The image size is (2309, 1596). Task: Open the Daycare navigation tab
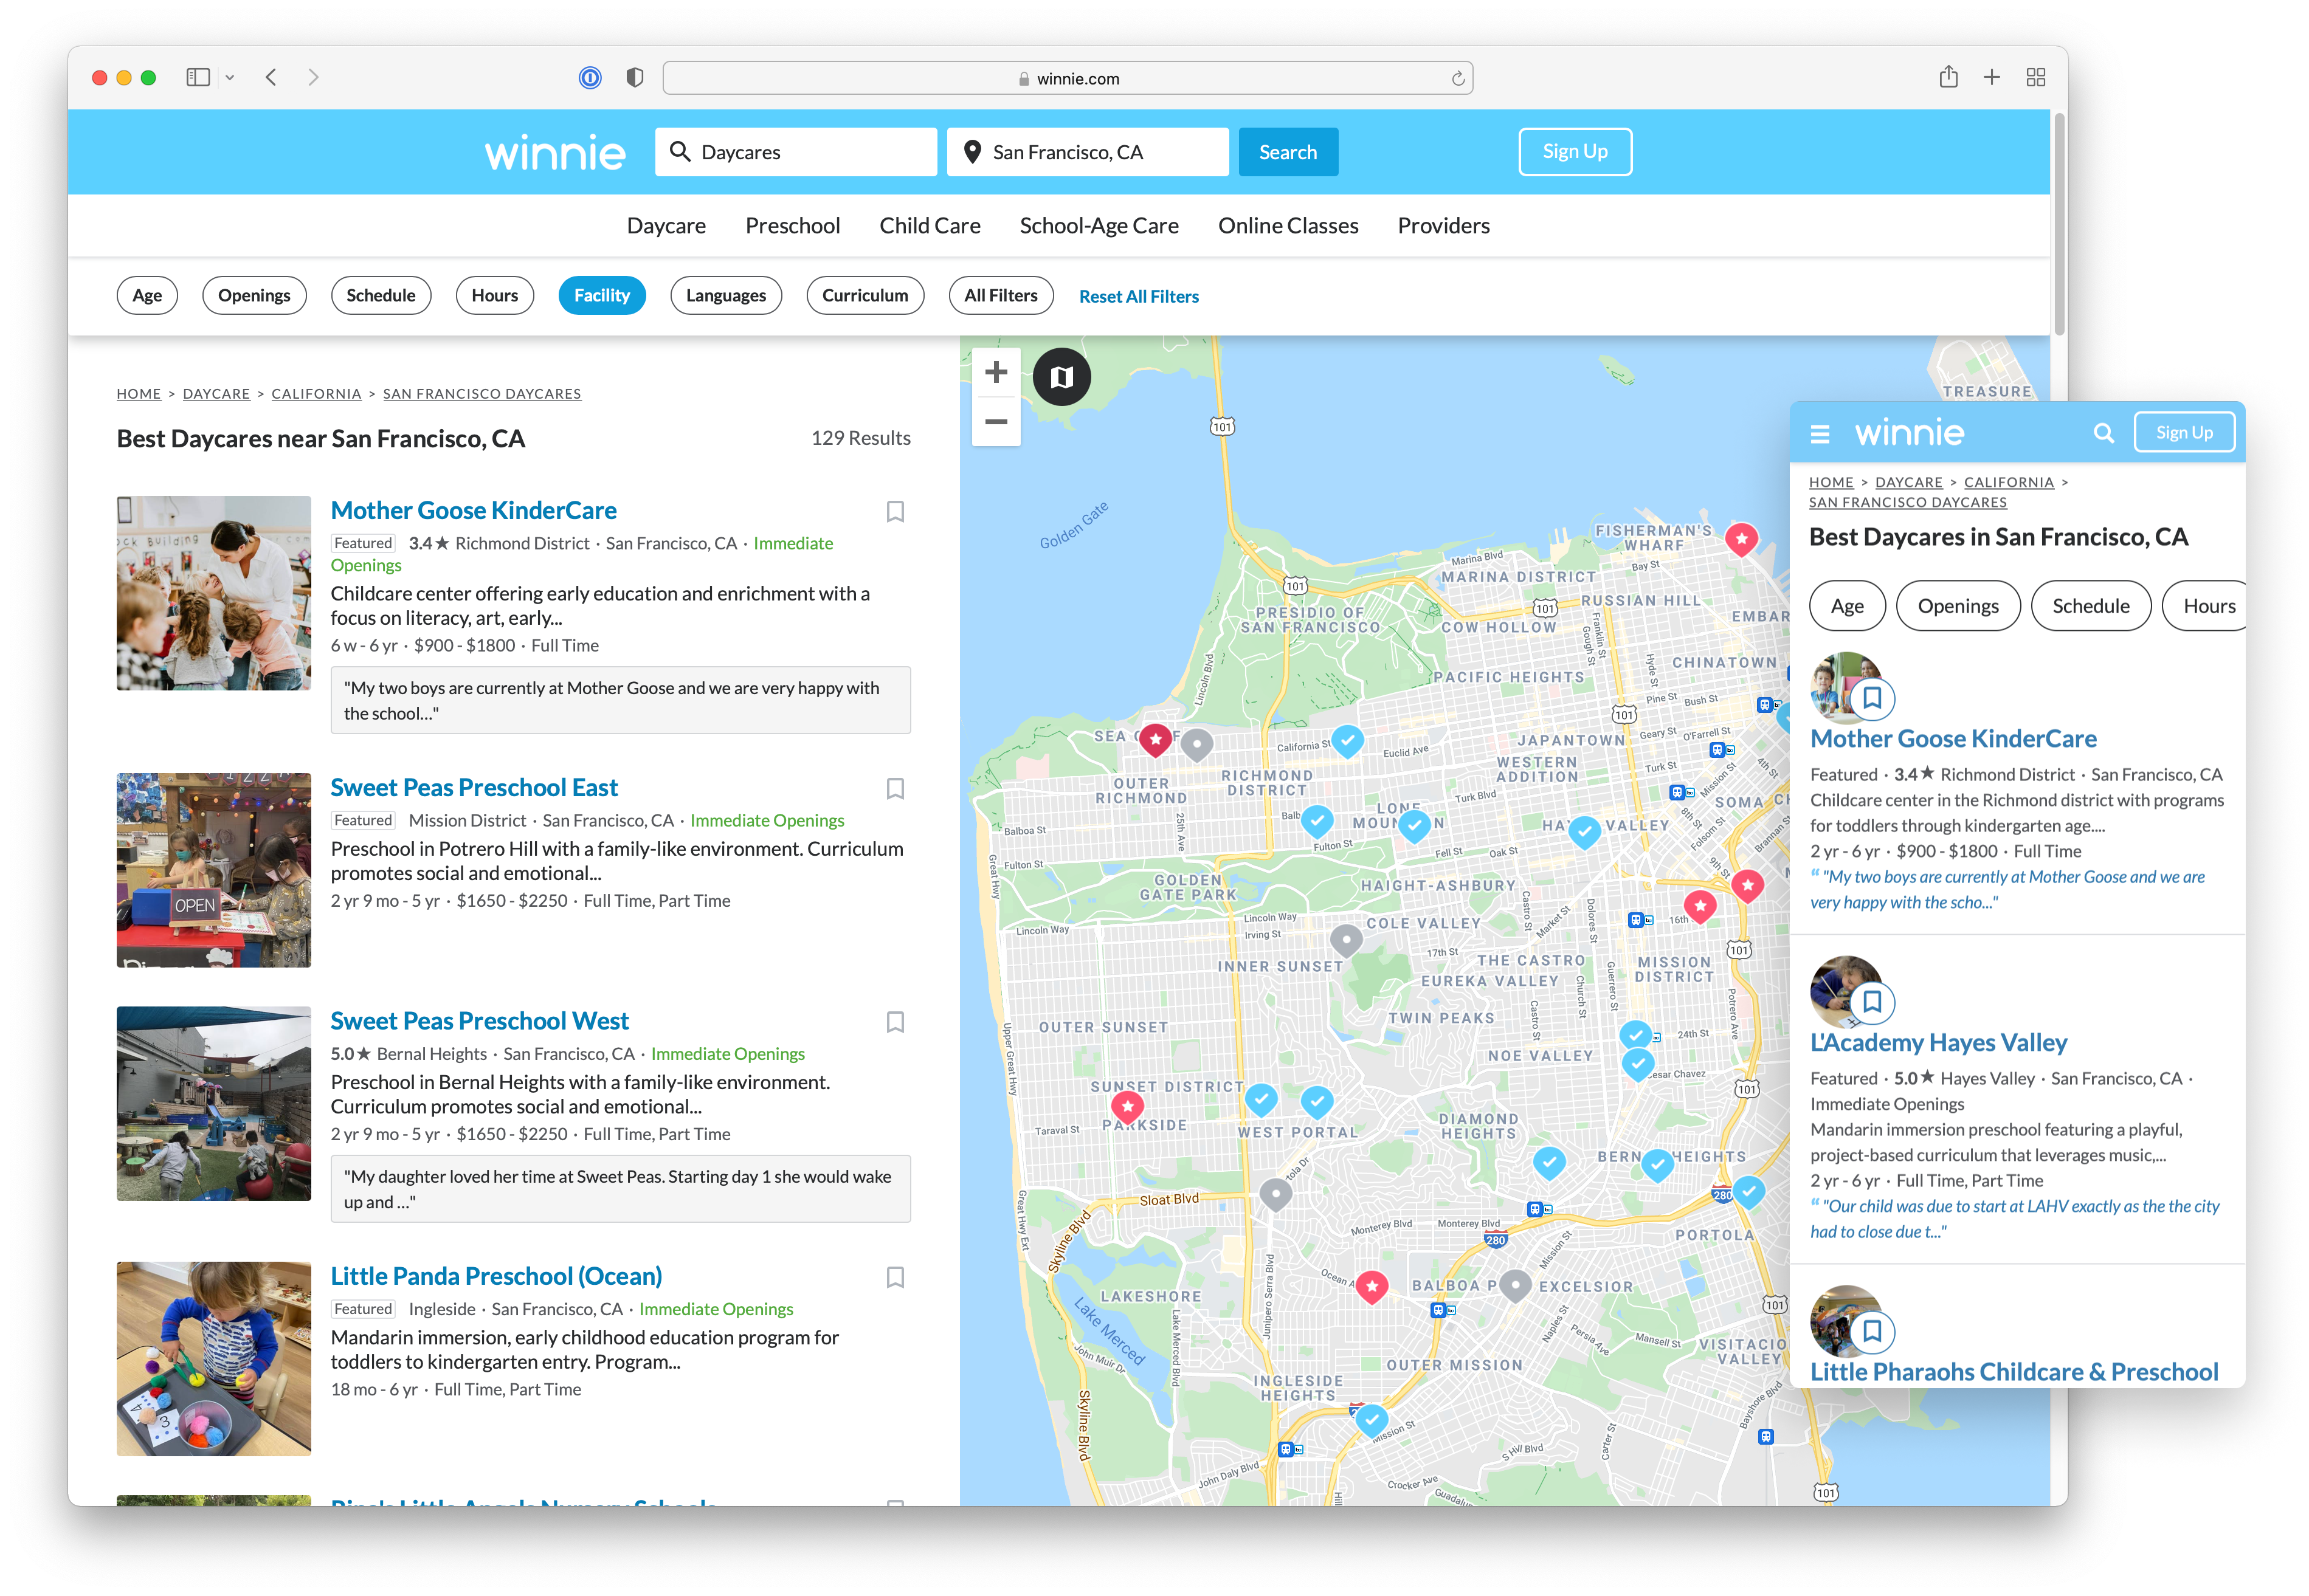pyautogui.click(x=666, y=226)
